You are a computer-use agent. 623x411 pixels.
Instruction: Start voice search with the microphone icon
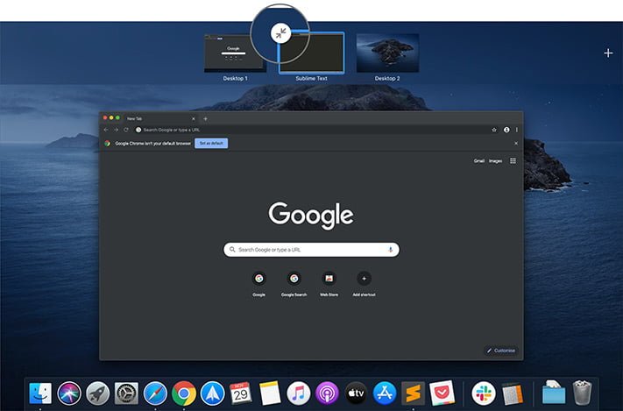coord(391,250)
